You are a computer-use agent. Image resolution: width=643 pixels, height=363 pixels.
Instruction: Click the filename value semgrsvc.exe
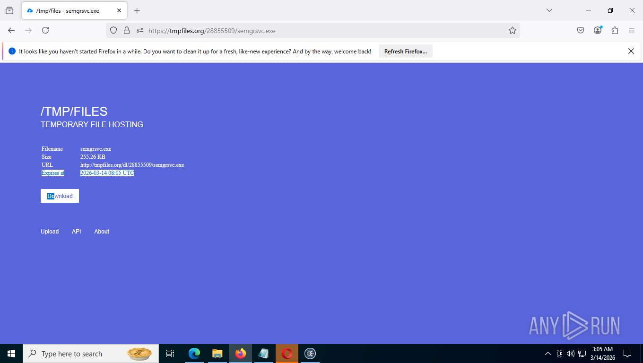tap(96, 149)
